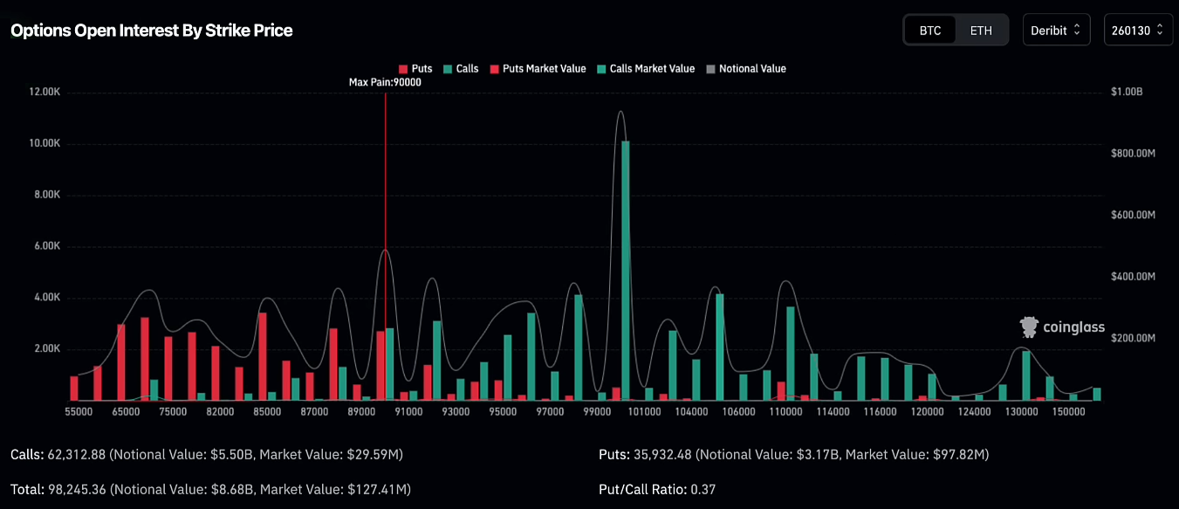Click the 55000 strike label on x-axis
1179x509 pixels.
click(79, 411)
